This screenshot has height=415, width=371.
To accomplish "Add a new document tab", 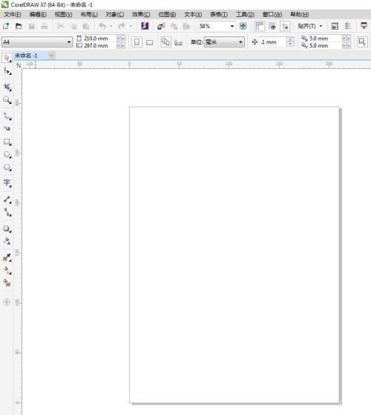I will 51,56.
